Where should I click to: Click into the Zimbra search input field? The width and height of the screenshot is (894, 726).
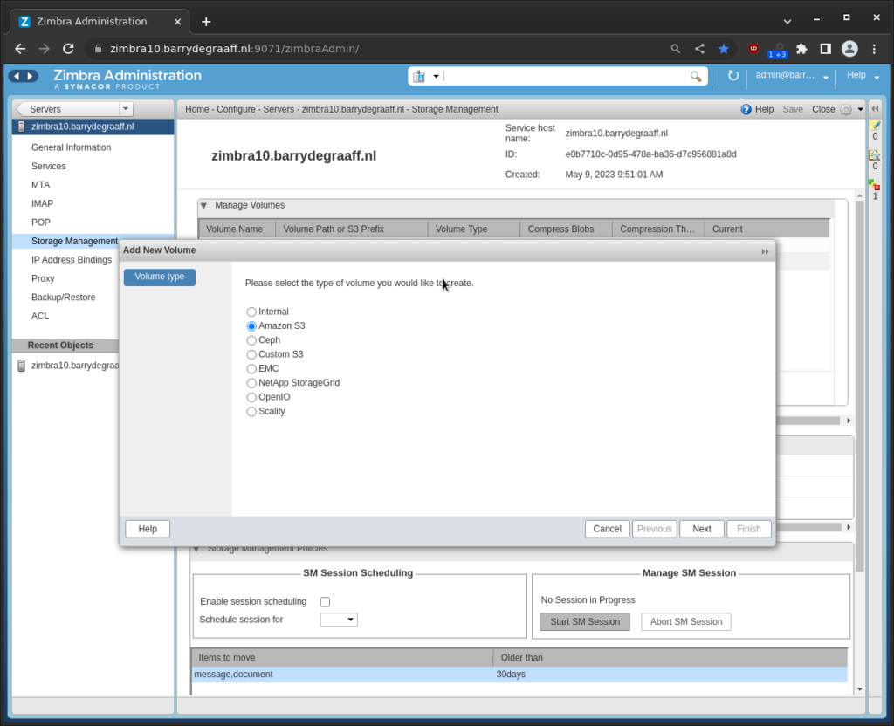pyautogui.click(x=565, y=77)
